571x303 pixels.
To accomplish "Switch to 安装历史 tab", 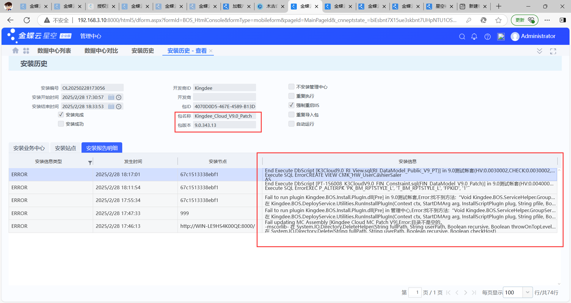I will click(143, 51).
